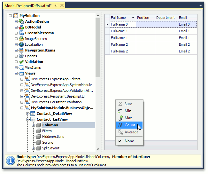The width and height of the screenshot is (208, 174).
Task: Choose Count in the summary menu
Action: pos(129,125)
